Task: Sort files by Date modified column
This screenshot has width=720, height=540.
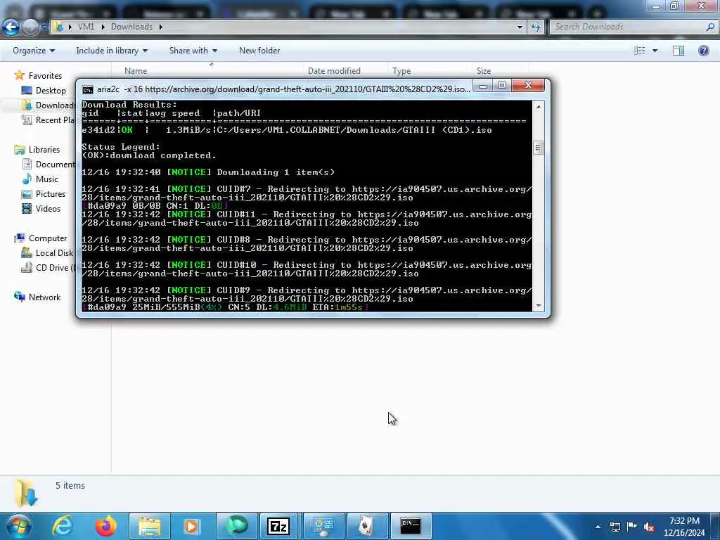Action: tap(334, 71)
